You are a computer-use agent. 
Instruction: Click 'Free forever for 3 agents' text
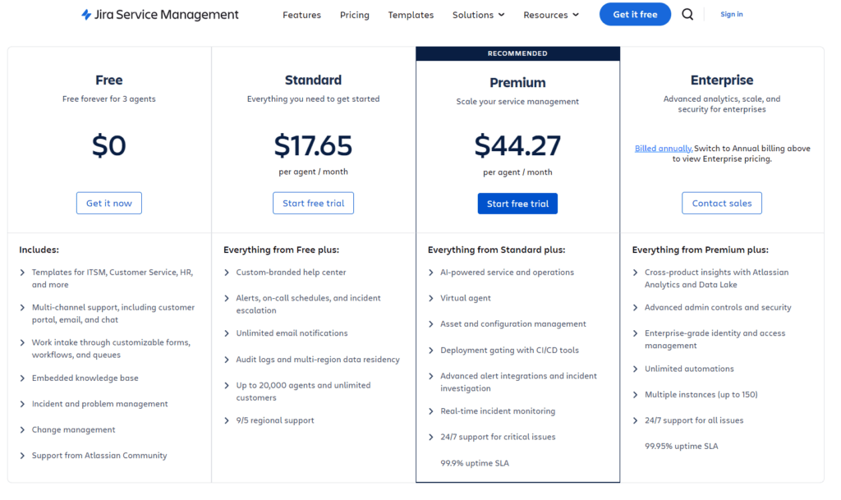[109, 99]
